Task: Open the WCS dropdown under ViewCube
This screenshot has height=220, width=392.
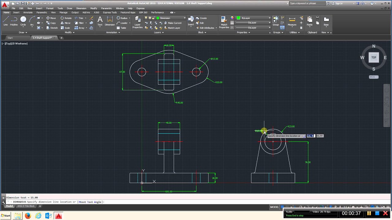Action: [374, 77]
